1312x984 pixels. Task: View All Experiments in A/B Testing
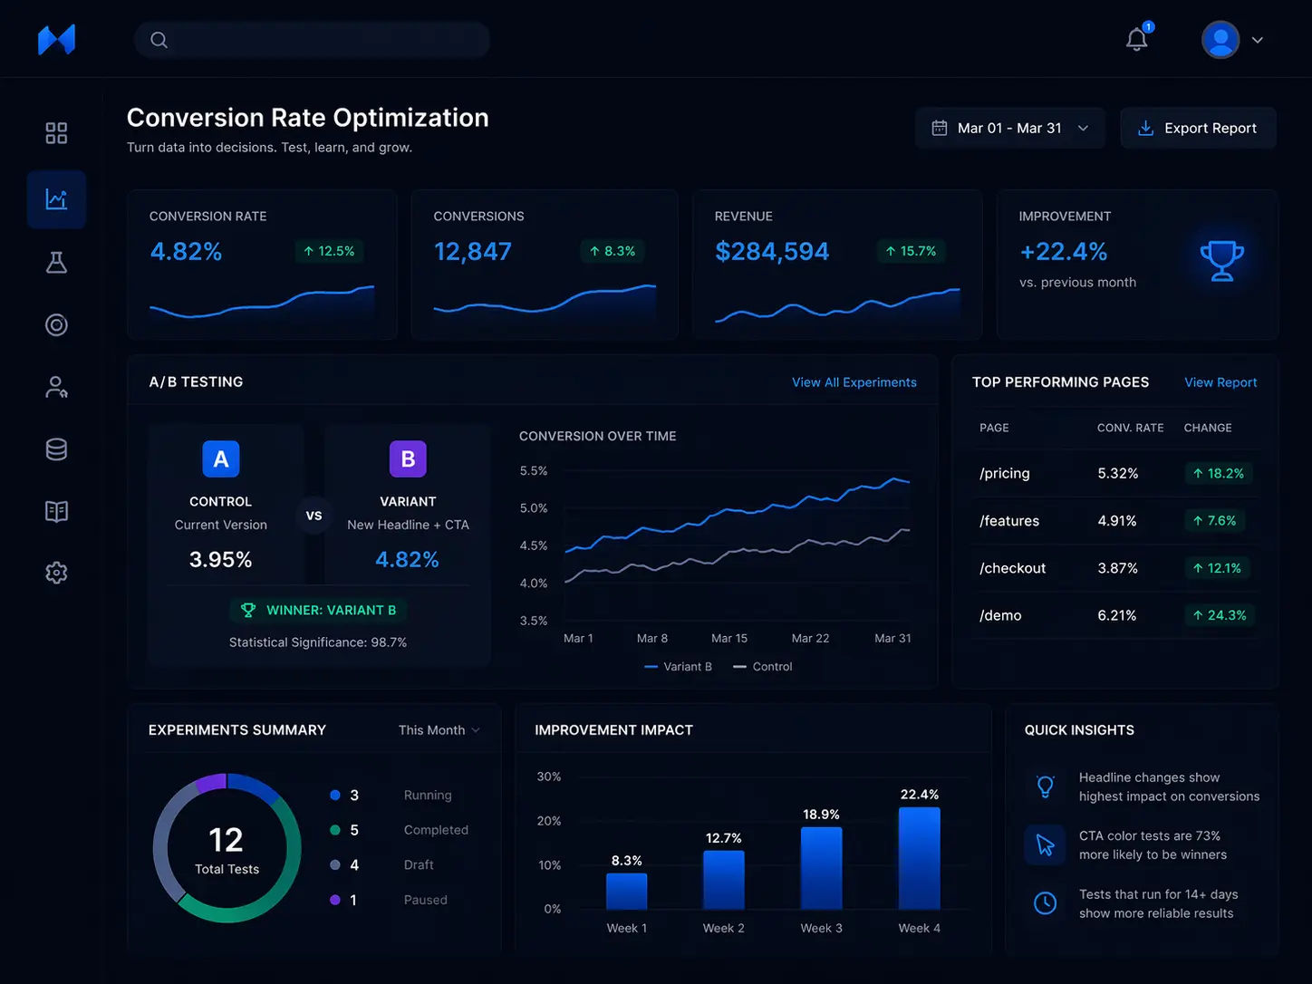(854, 381)
